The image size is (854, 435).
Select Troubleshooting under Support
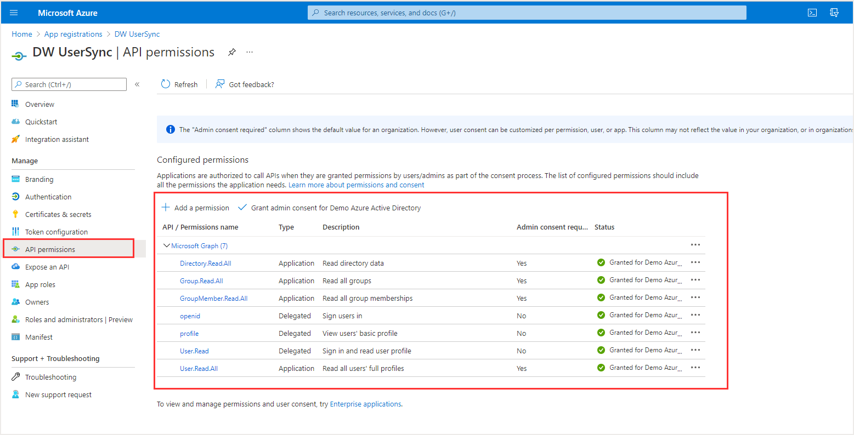click(x=50, y=376)
